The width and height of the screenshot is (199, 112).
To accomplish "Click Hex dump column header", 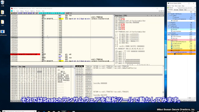I will point(22,66).
